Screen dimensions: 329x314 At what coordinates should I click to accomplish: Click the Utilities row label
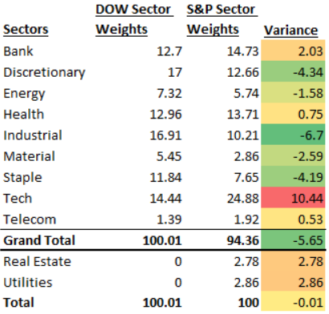(28, 283)
